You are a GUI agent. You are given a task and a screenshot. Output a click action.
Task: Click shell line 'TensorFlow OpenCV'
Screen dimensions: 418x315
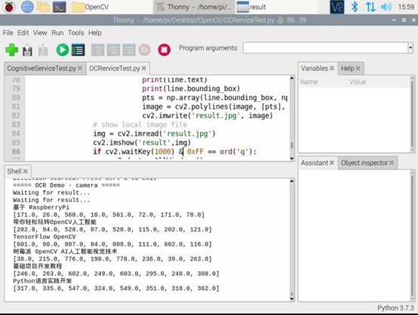[45, 237]
